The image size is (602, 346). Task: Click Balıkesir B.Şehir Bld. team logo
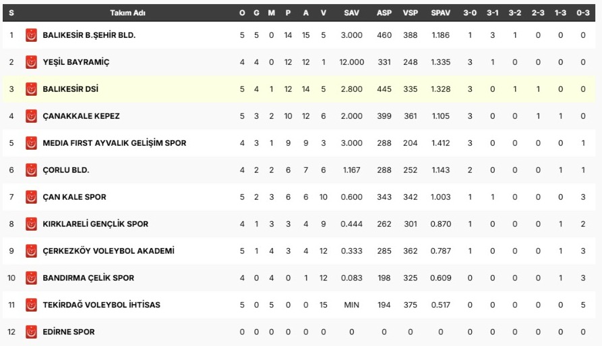point(31,35)
